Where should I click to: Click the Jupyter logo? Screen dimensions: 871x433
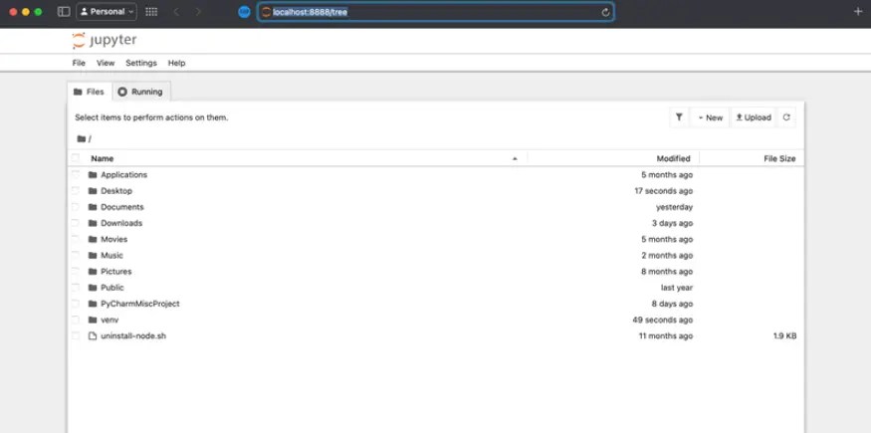pos(105,41)
